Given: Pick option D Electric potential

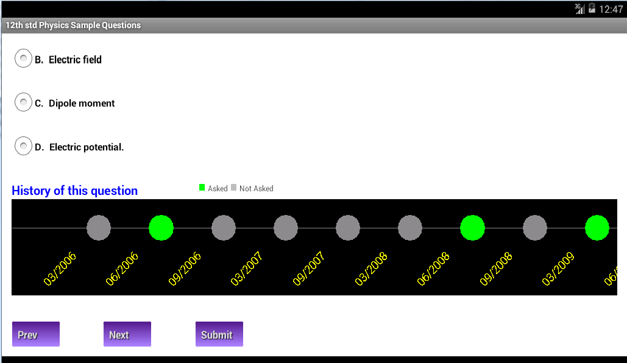Looking at the screenshot, I should [x=23, y=146].
